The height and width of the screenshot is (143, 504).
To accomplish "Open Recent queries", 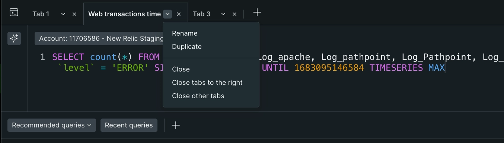I will pyautogui.click(x=129, y=125).
